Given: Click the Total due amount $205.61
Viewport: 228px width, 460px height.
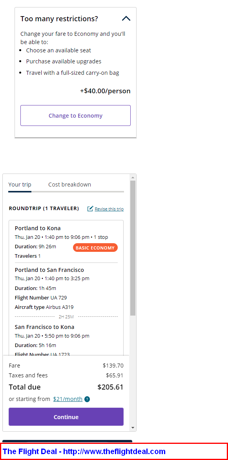Looking at the screenshot, I should [x=110, y=387].
